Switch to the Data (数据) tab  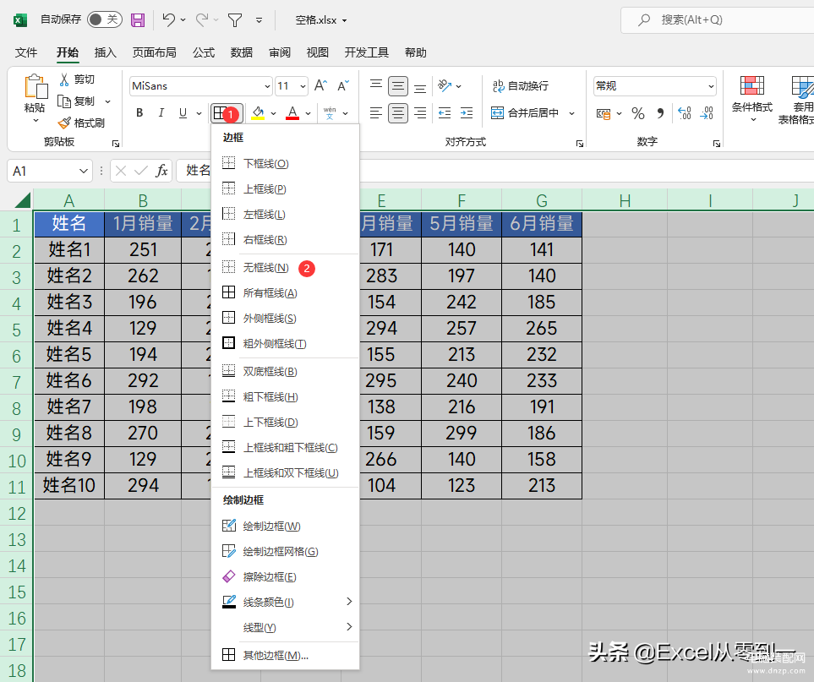242,52
